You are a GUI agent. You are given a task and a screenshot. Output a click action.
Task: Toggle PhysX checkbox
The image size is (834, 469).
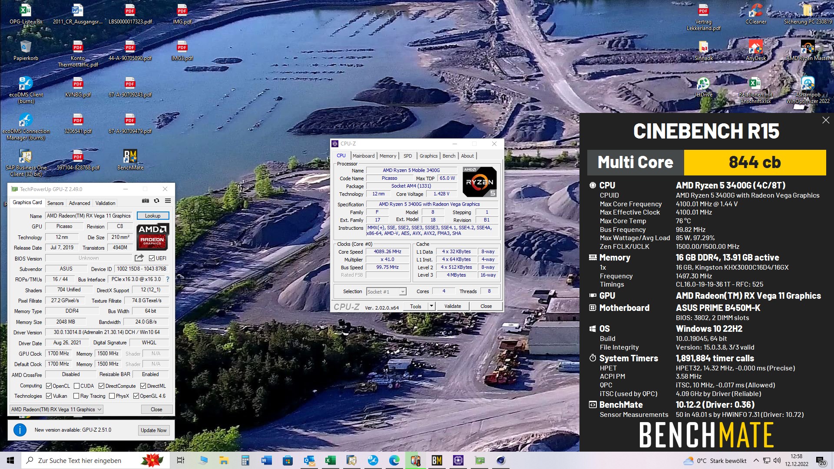(x=112, y=396)
